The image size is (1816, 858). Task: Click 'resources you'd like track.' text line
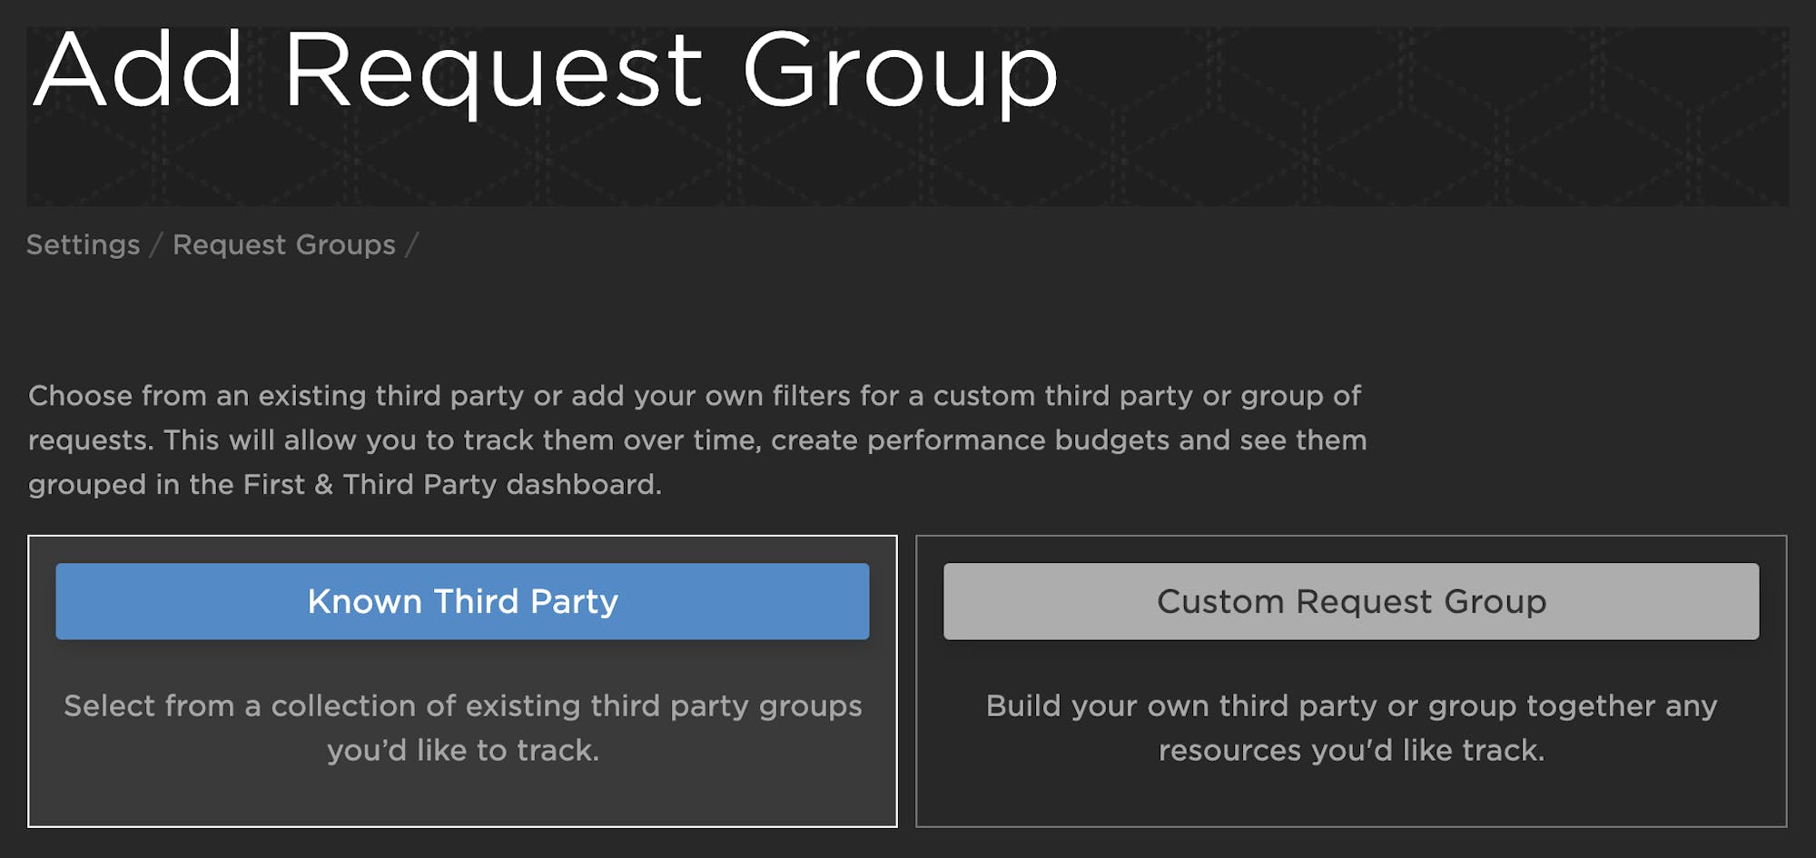[x=1351, y=750]
